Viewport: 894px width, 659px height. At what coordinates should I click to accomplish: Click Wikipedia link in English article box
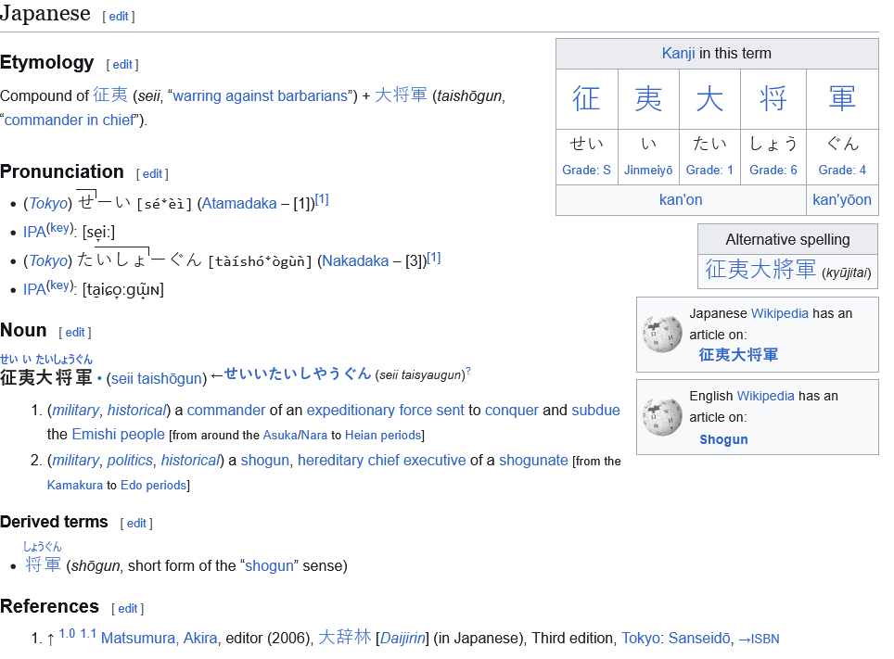[x=765, y=396]
